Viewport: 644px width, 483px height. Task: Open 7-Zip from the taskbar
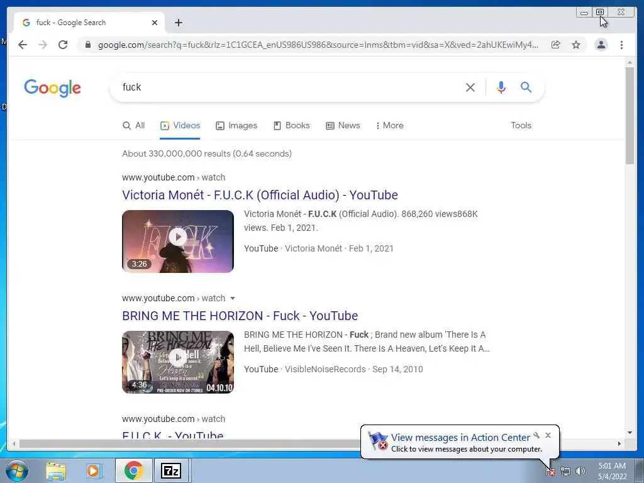171,470
